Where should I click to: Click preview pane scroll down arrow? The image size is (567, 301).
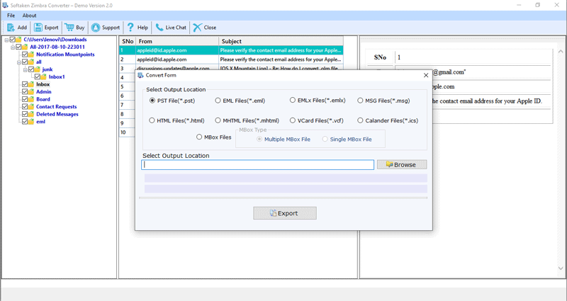[561, 268]
